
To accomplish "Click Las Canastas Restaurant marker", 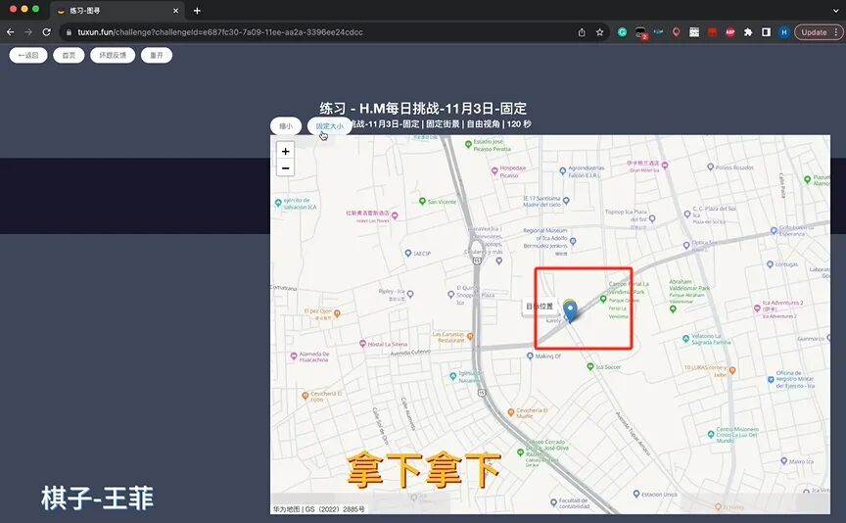I will point(470,337).
